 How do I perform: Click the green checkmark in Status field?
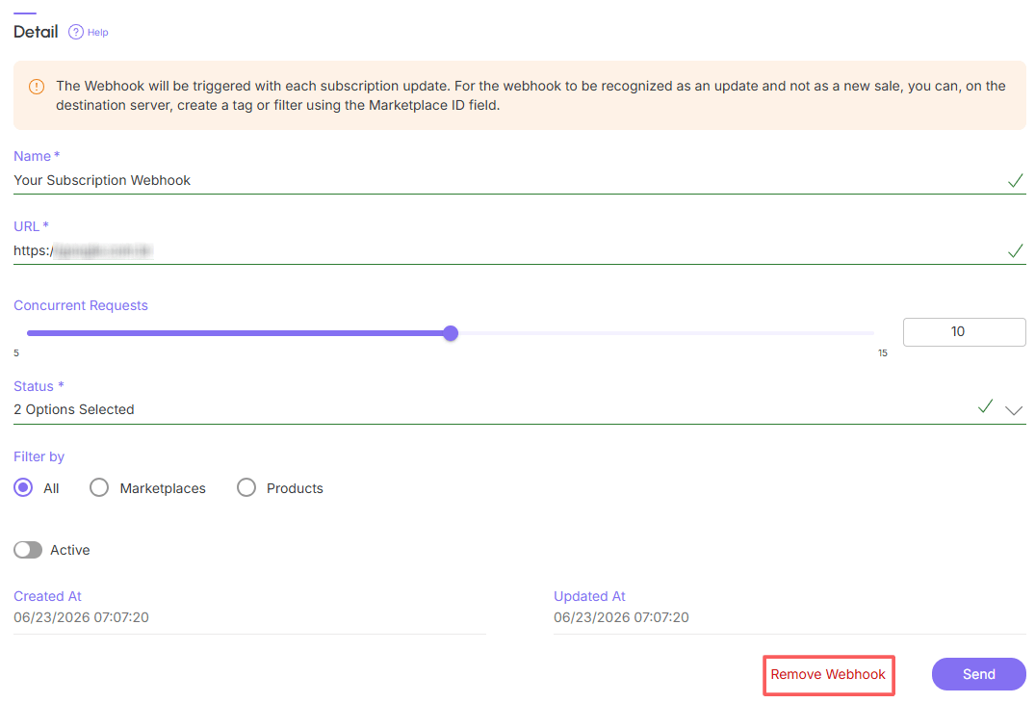click(985, 406)
